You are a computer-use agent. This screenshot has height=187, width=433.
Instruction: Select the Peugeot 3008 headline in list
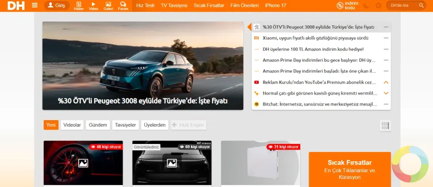(x=318, y=27)
